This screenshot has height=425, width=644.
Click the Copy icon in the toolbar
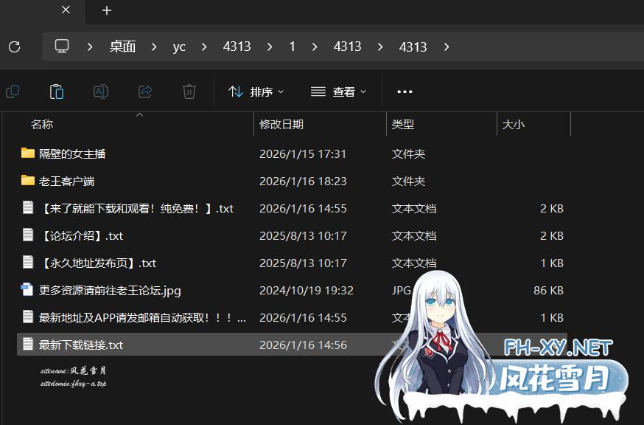[x=12, y=91]
